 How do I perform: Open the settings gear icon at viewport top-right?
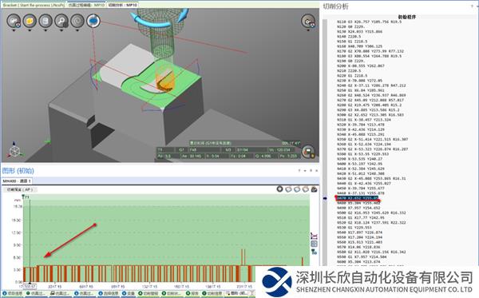[308, 21]
